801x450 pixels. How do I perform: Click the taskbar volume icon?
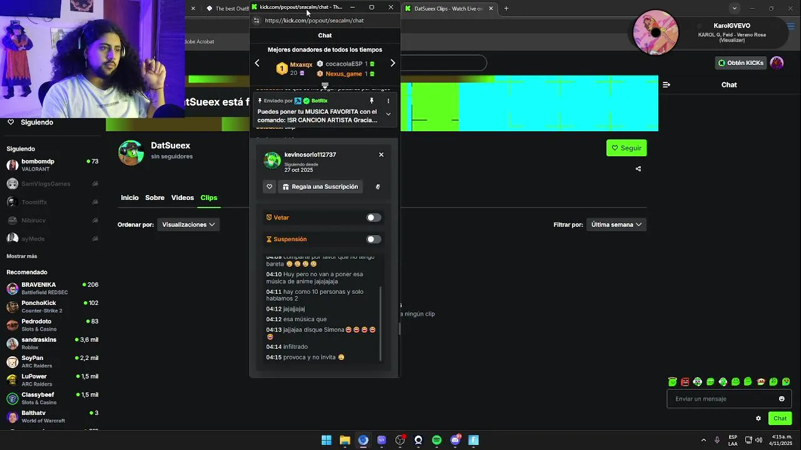click(758, 440)
